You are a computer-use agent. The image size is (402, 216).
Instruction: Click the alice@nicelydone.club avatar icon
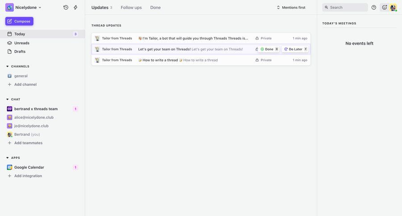coord(9,117)
